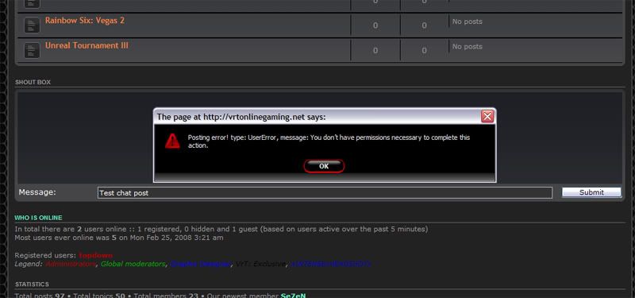View newest member SeZeN's profile
This screenshot has height=298, width=635.
(293, 296)
